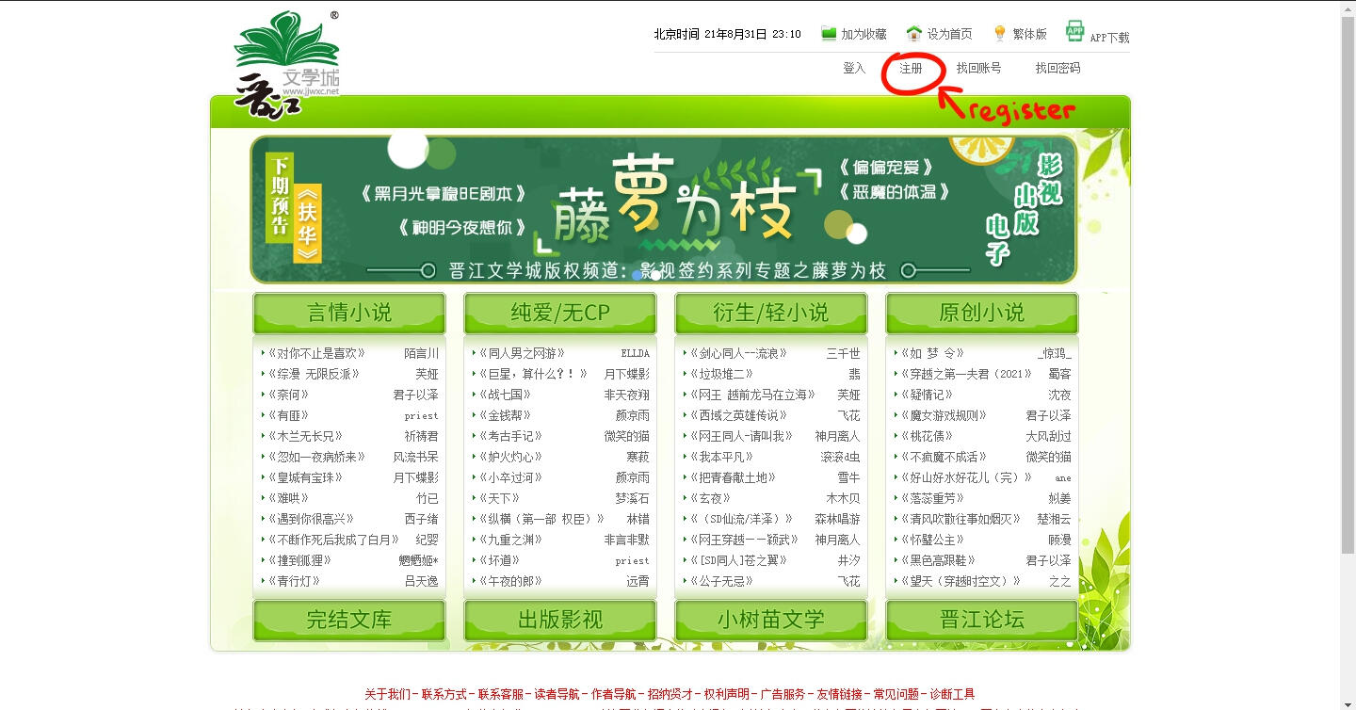This screenshot has height=710, width=1356.
Task: Open the 藤萝为枝 promotional banner
Action: point(663,209)
